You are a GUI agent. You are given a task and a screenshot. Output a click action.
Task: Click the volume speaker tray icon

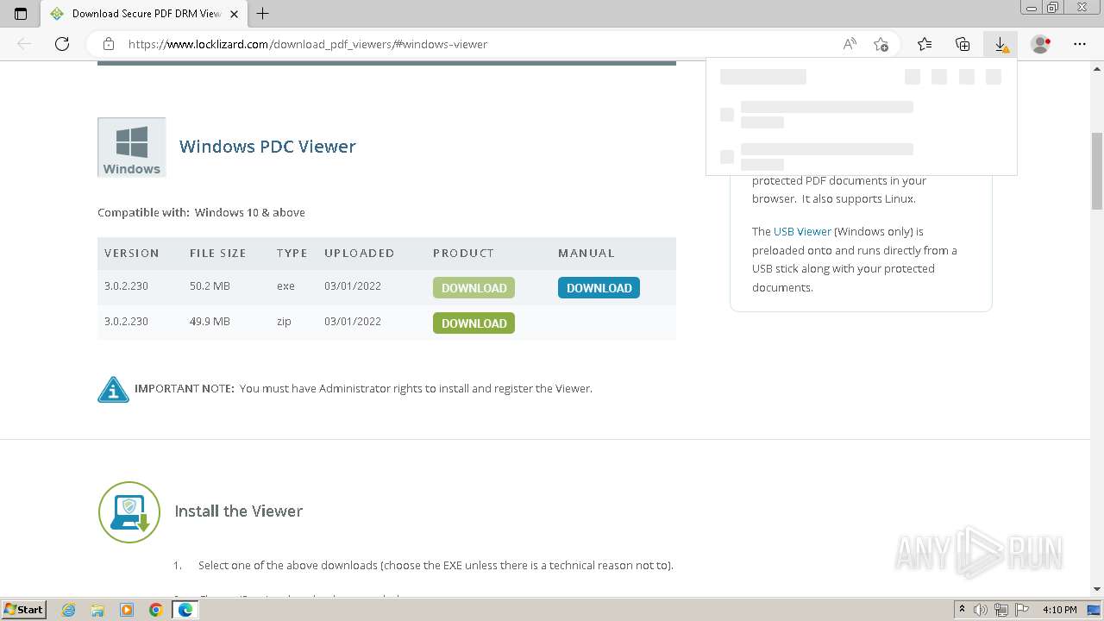point(982,610)
